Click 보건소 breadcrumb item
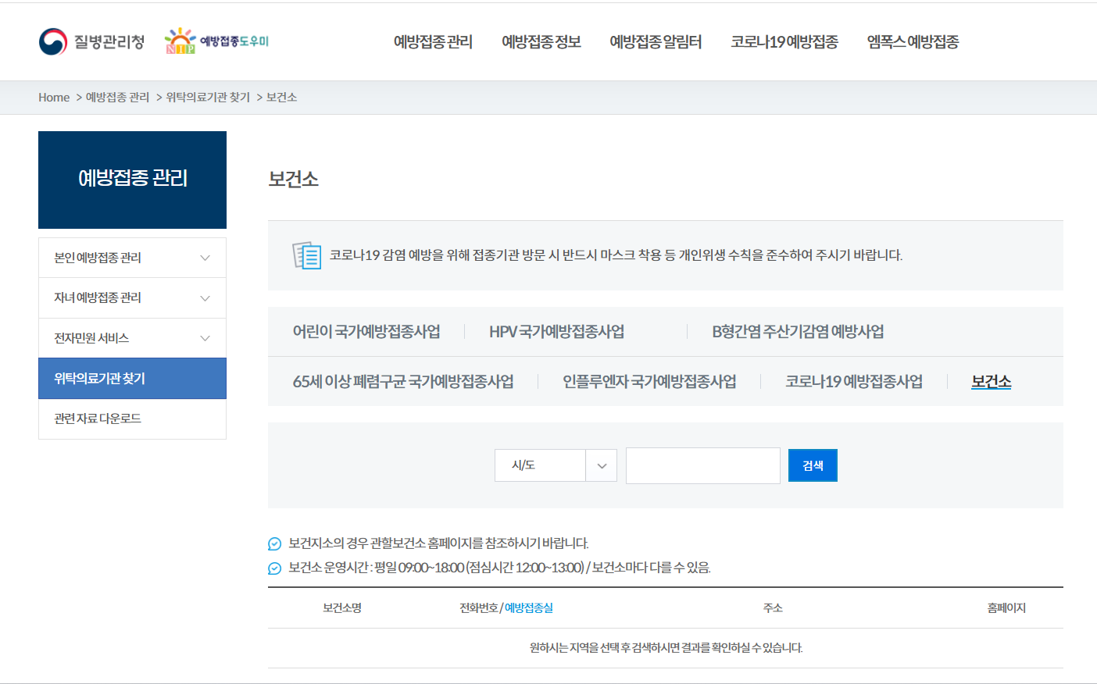The image size is (1097, 684). pos(281,98)
